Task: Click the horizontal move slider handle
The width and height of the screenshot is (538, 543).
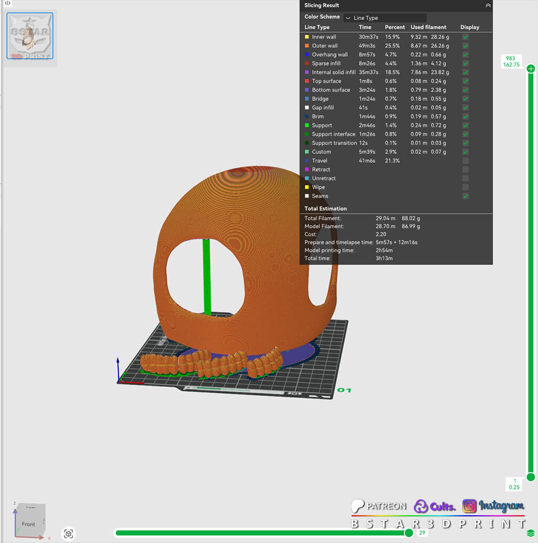Action: (409, 532)
